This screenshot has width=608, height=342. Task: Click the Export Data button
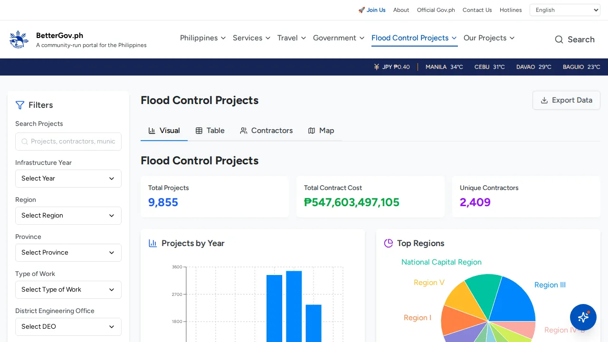(x=566, y=100)
